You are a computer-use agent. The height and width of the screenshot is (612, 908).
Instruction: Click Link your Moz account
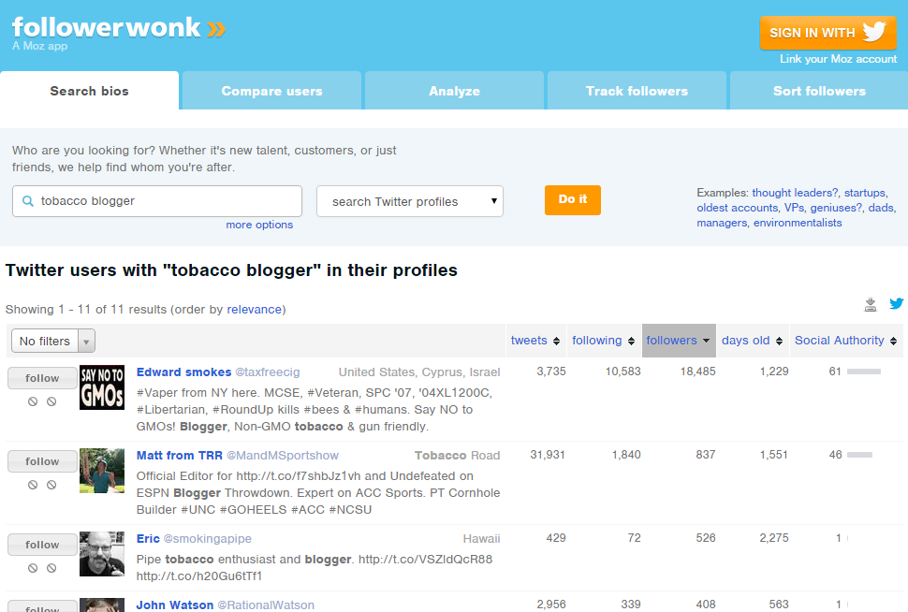(838, 59)
